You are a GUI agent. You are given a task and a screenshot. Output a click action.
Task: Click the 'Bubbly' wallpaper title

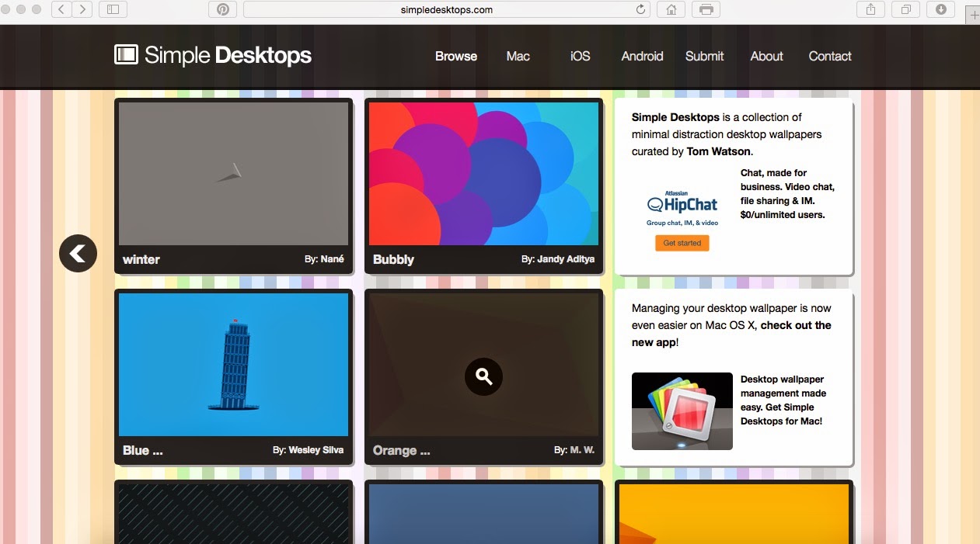click(393, 259)
